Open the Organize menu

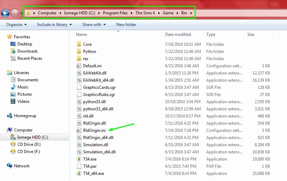click(x=16, y=25)
